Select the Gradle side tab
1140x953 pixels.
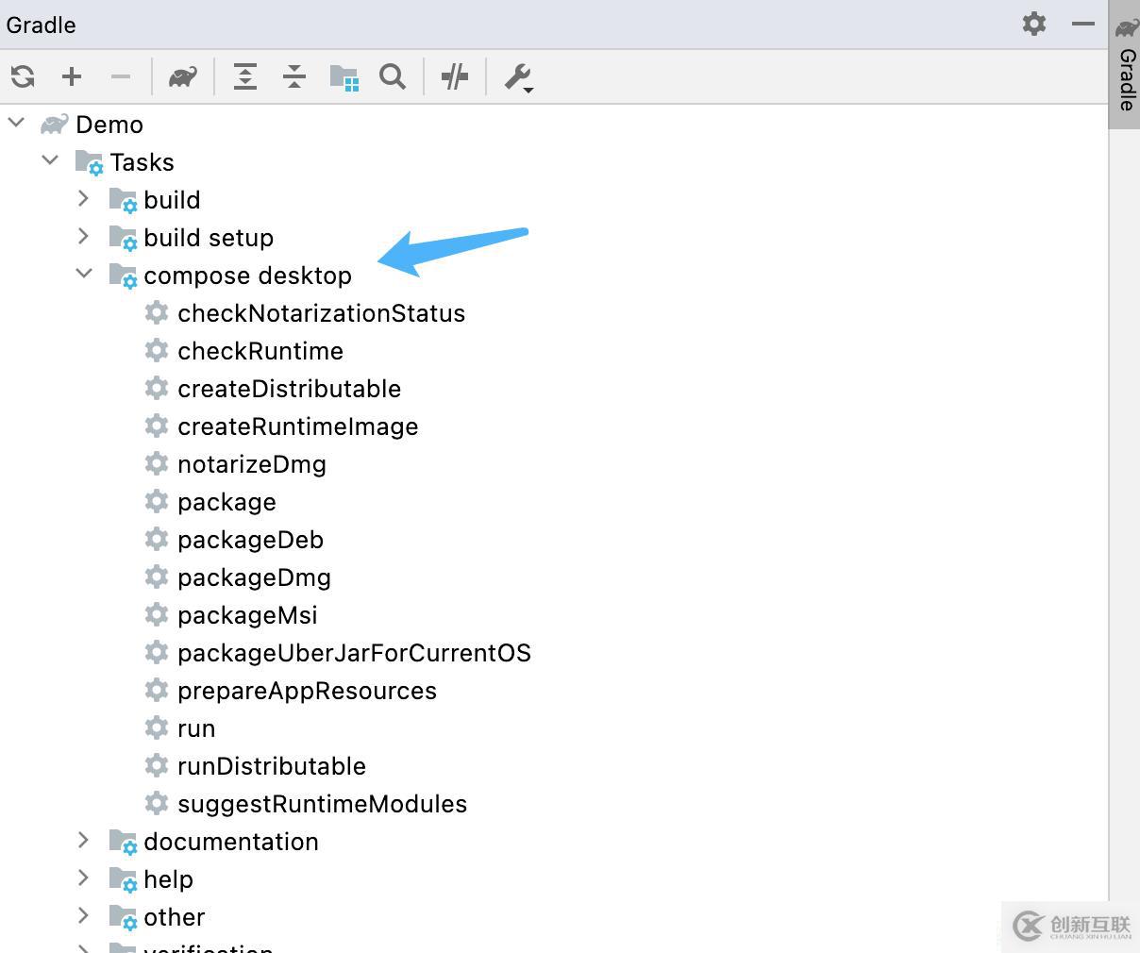click(1125, 64)
